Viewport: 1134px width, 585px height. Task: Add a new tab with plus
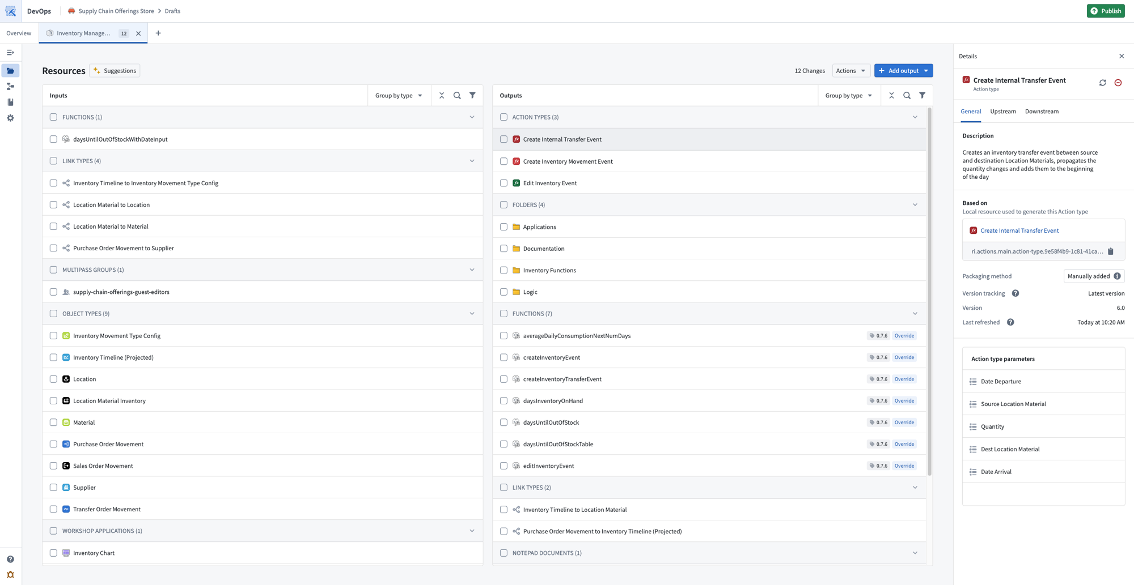pos(158,33)
